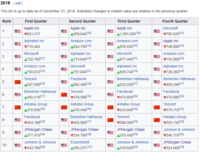Open Berkshire Hathaway link in Fourth Quarter

[179, 79]
